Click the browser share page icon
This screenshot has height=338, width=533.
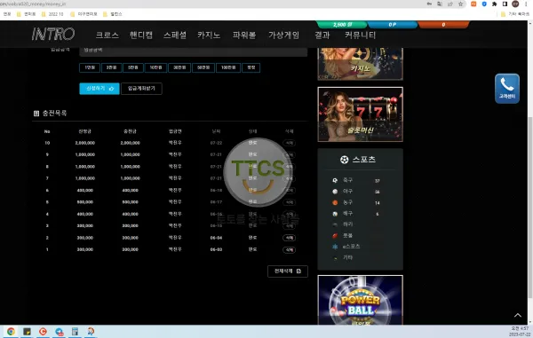(x=450, y=4)
